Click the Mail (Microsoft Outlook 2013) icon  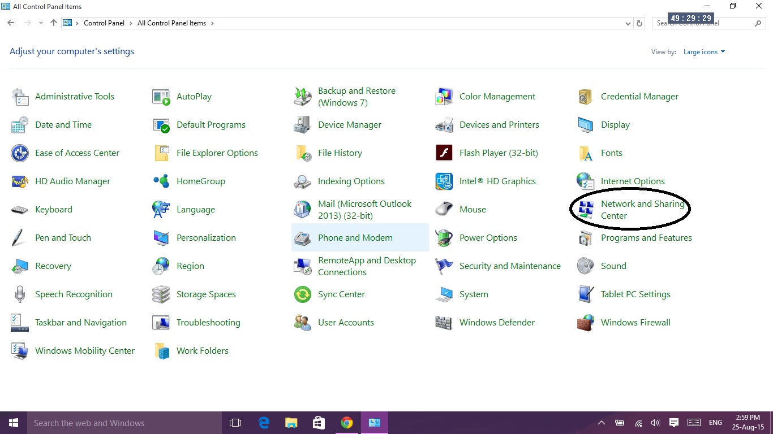(x=303, y=210)
